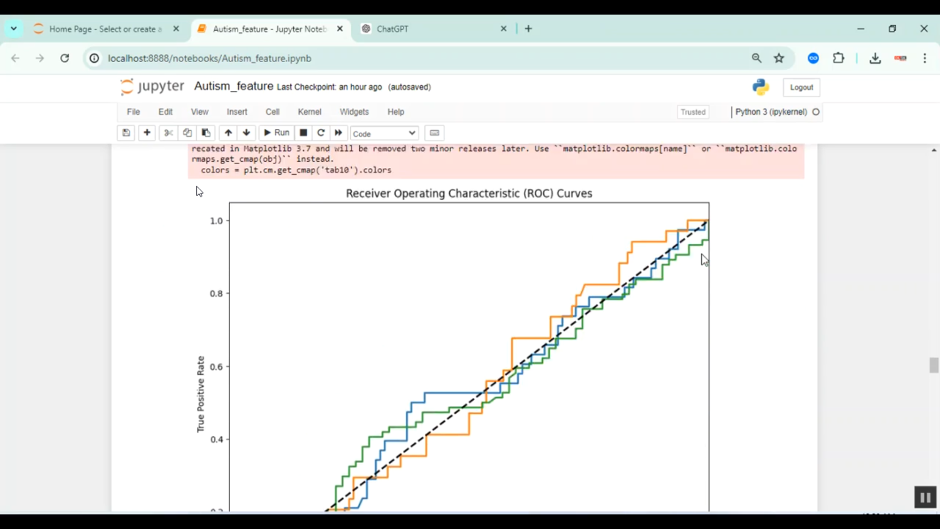Move the selected cell up

click(x=228, y=133)
